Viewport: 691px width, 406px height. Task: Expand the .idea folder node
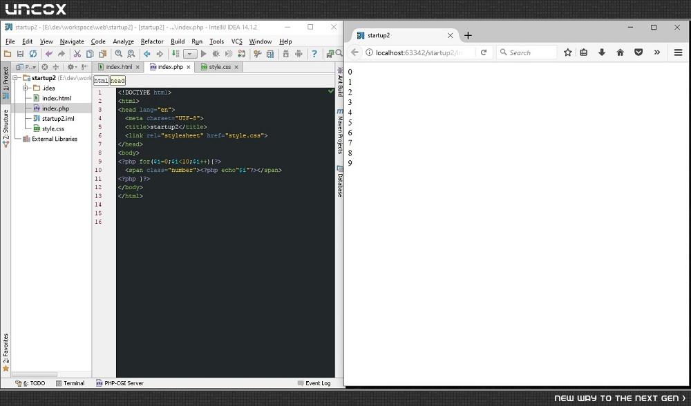tap(25, 88)
